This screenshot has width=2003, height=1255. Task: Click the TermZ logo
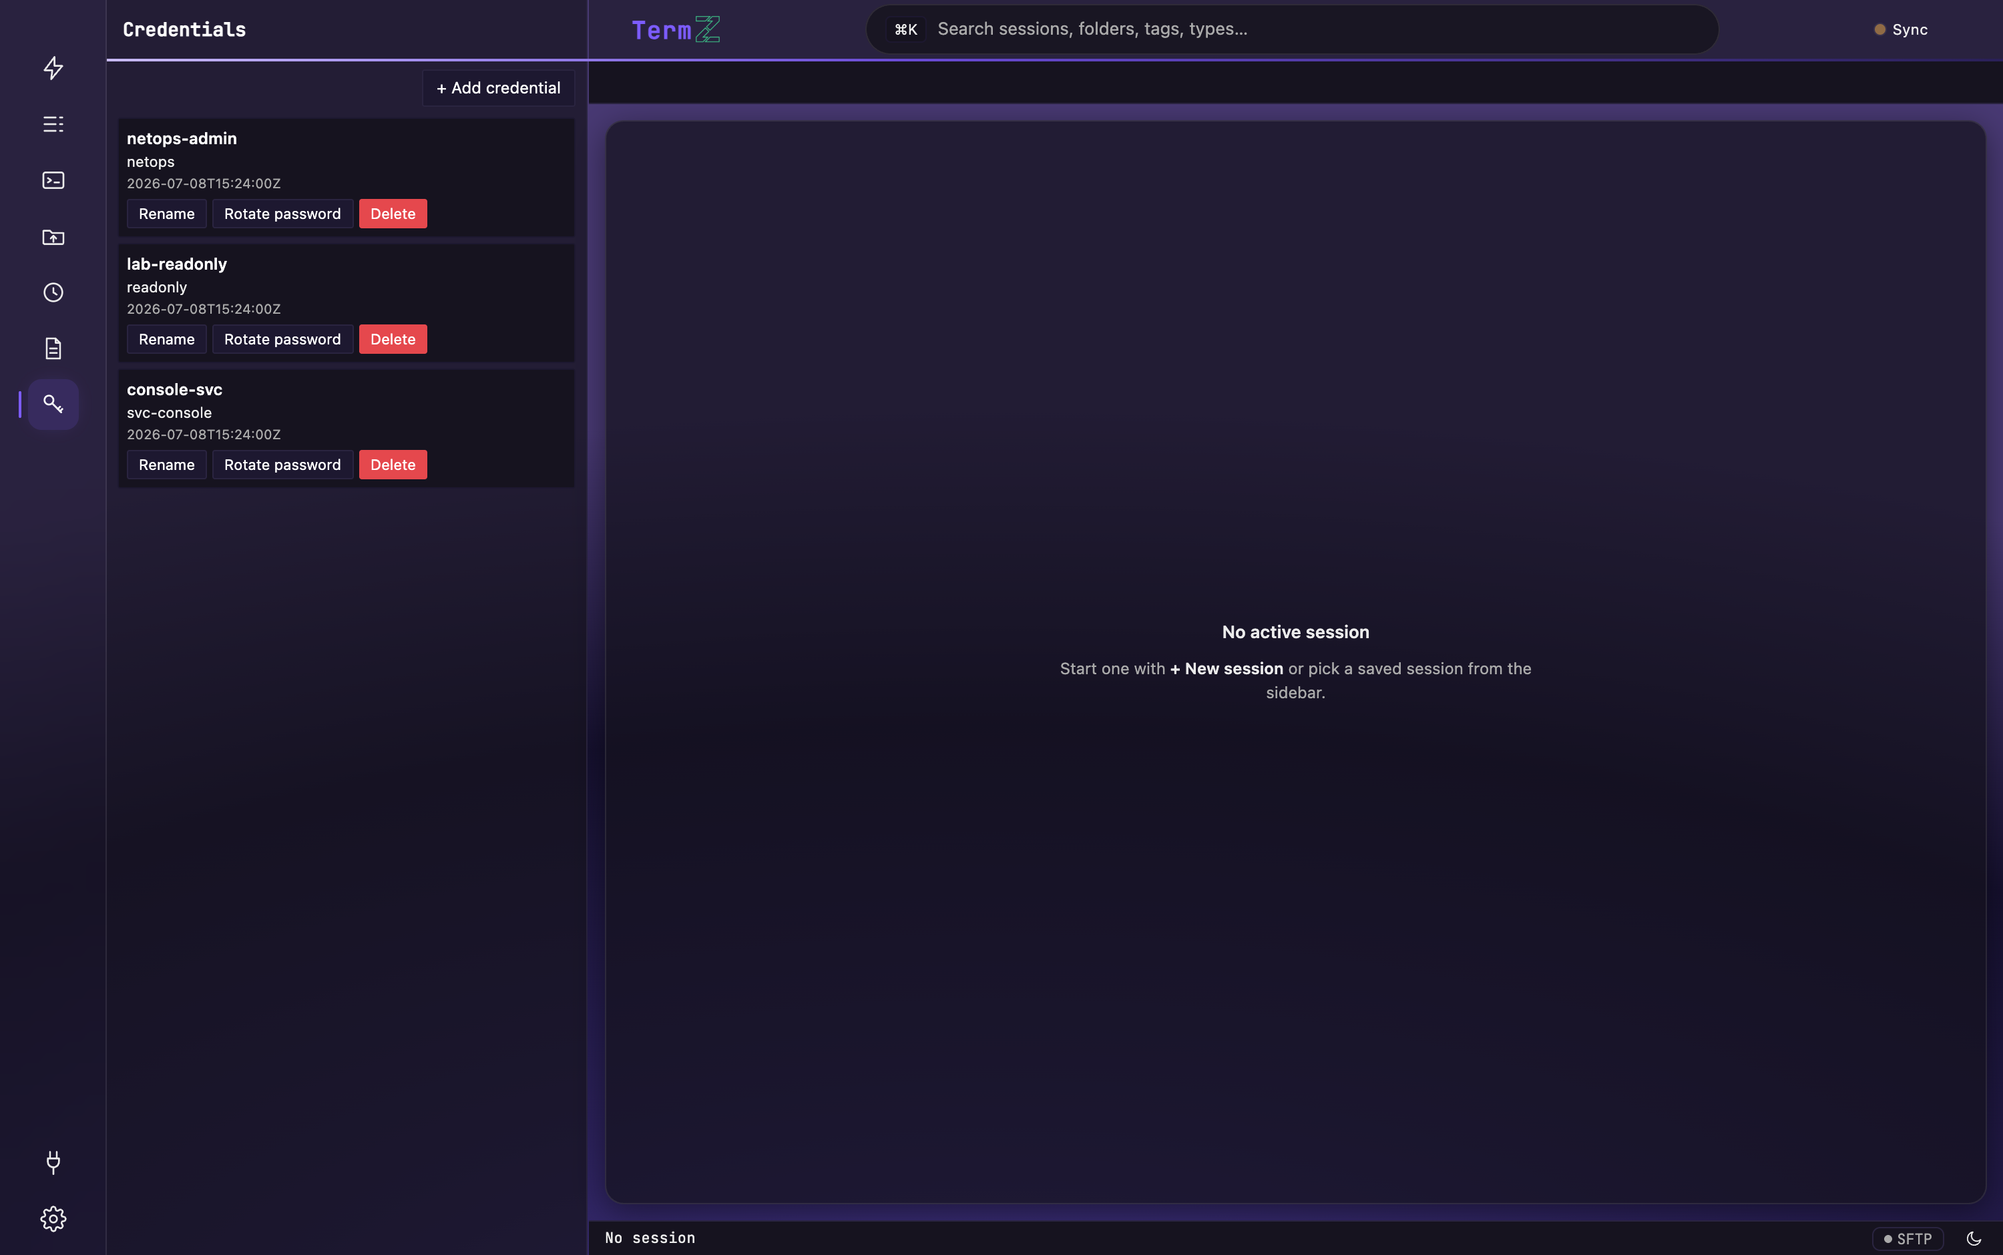pos(676,30)
